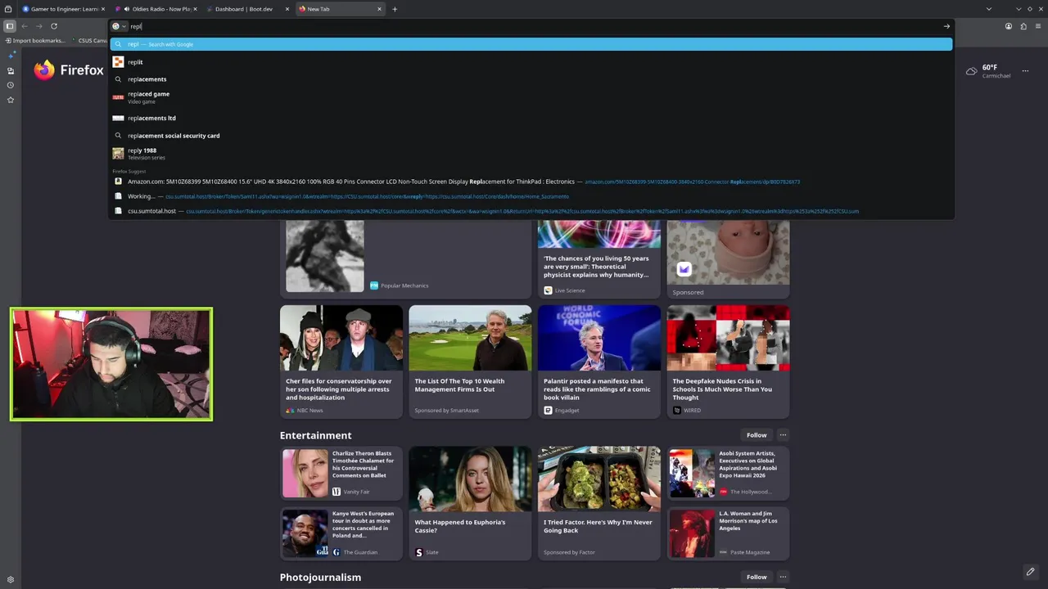The width and height of the screenshot is (1048, 589).
Task: Open Deepfake Nudes Crisis WIRED article
Action: (x=728, y=362)
